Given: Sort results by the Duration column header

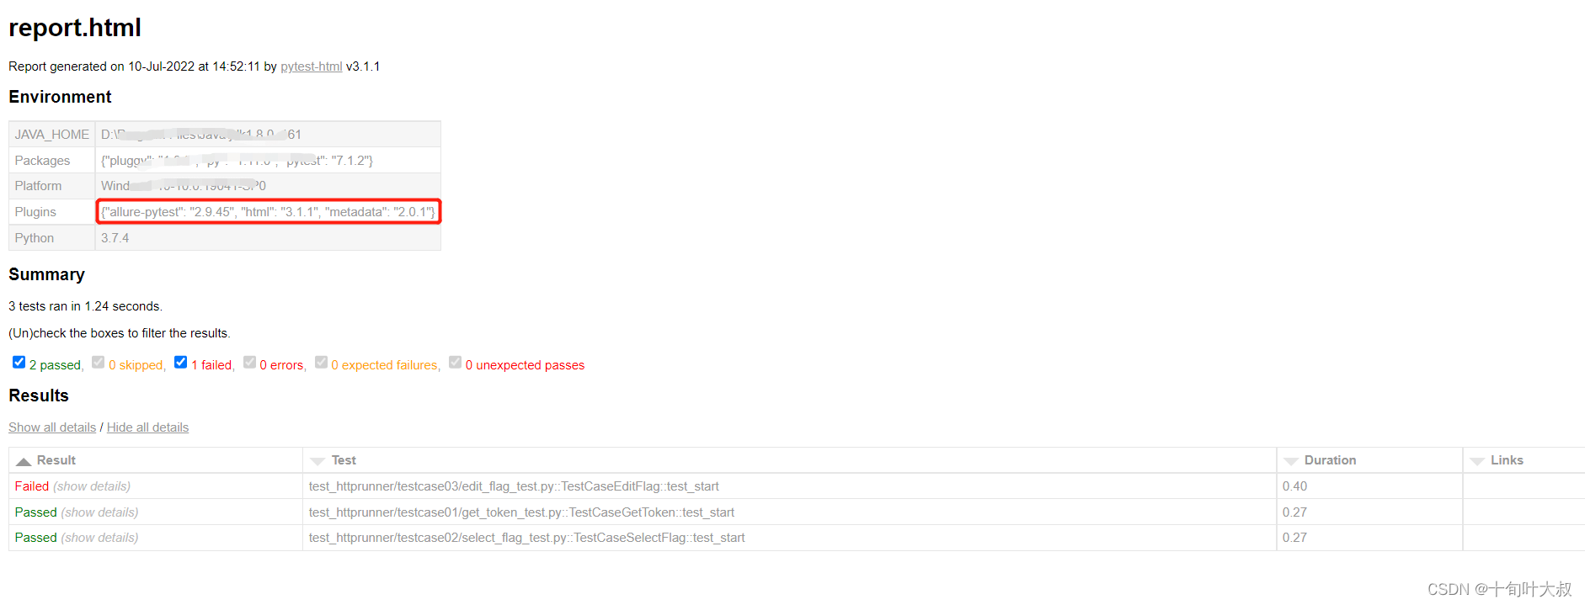Looking at the screenshot, I should pyautogui.click(x=1369, y=460).
